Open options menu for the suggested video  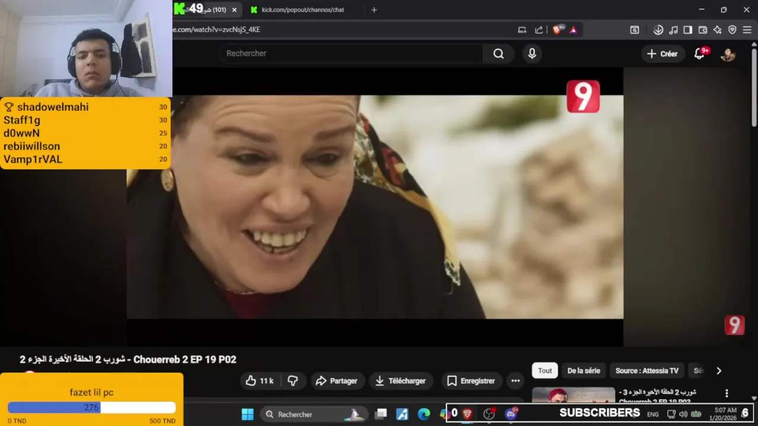727,393
